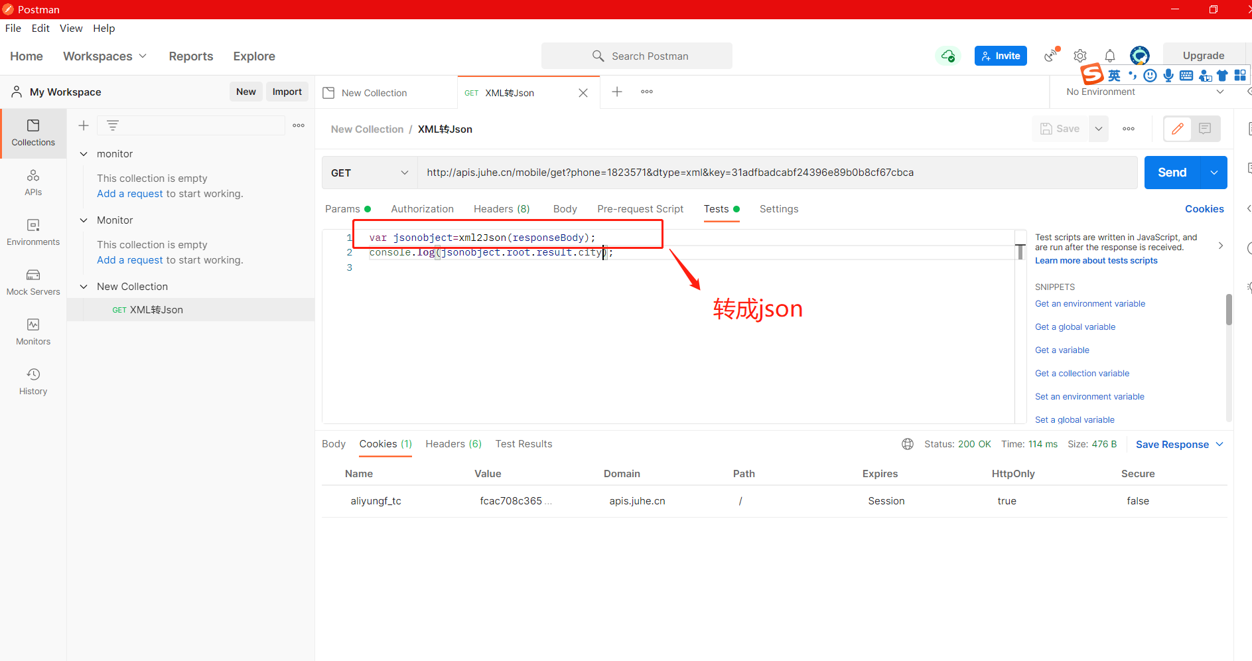The width and height of the screenshot is (1252, 661).
Task: Open the Help menu
Action: (x=104, y=29)
